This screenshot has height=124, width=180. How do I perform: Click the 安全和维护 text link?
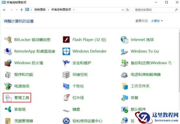click(82, 63)
